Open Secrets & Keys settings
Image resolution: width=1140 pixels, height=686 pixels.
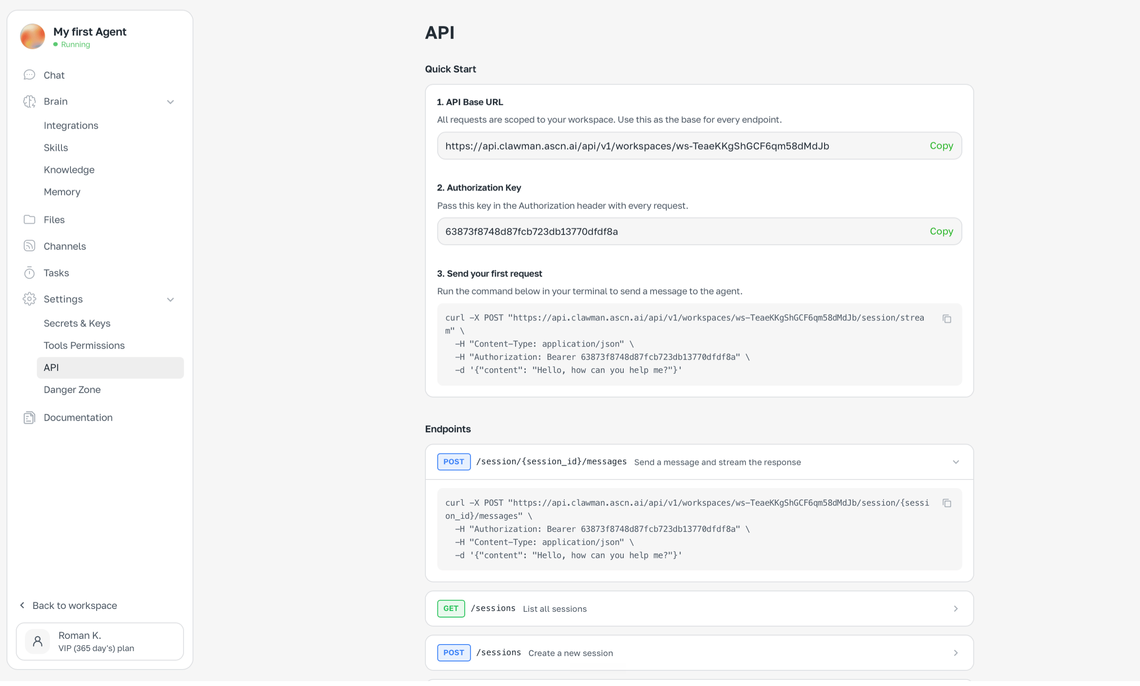[77, 323]
